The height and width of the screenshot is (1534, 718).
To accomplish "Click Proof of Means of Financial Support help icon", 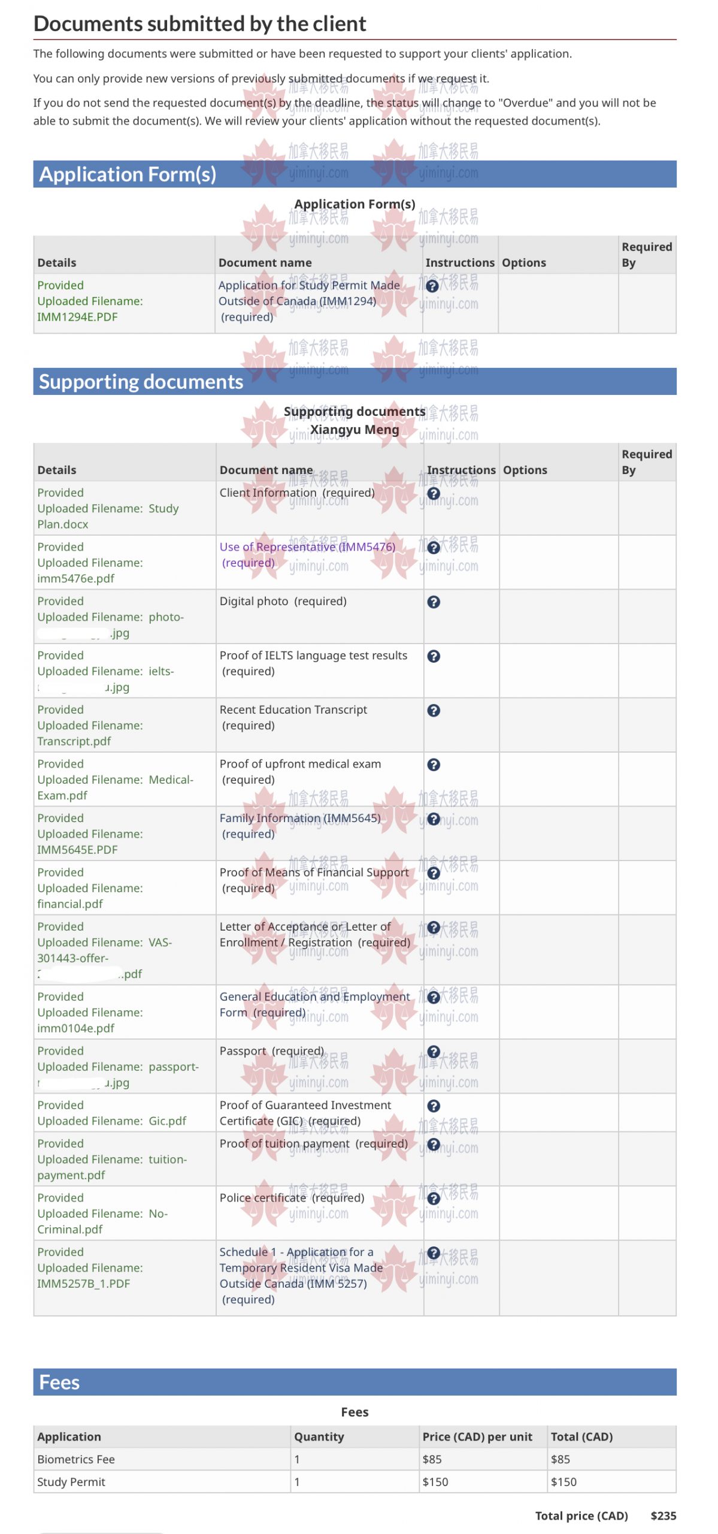I will point(434,874).
